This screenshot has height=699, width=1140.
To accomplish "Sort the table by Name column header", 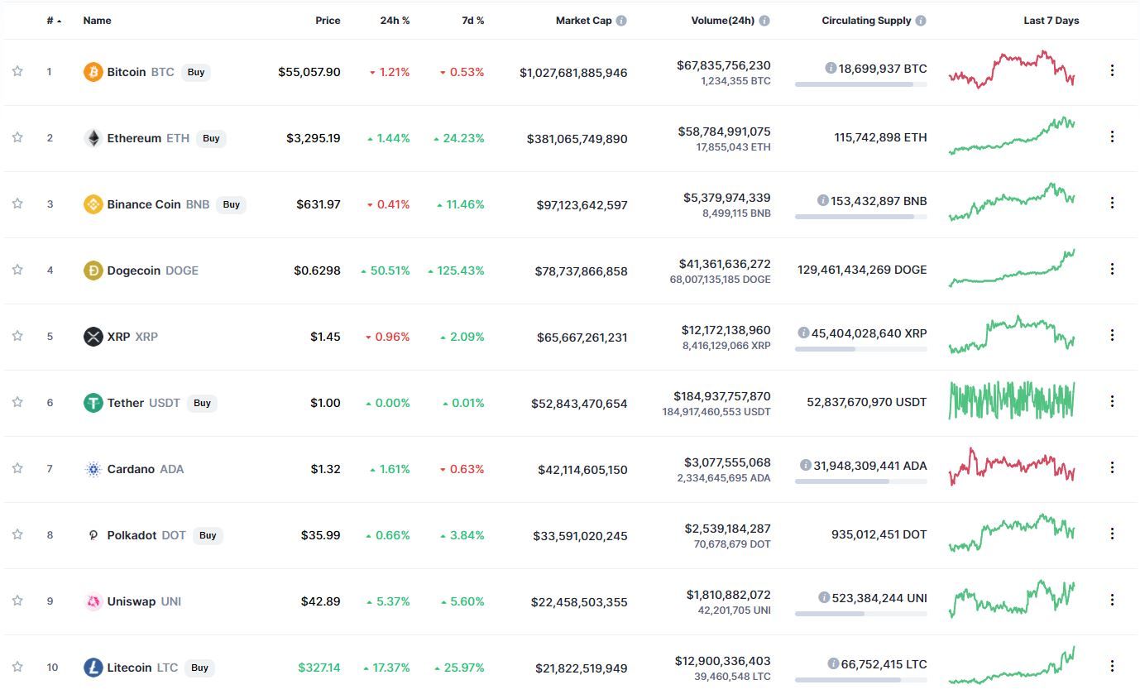I will (97, 21).
